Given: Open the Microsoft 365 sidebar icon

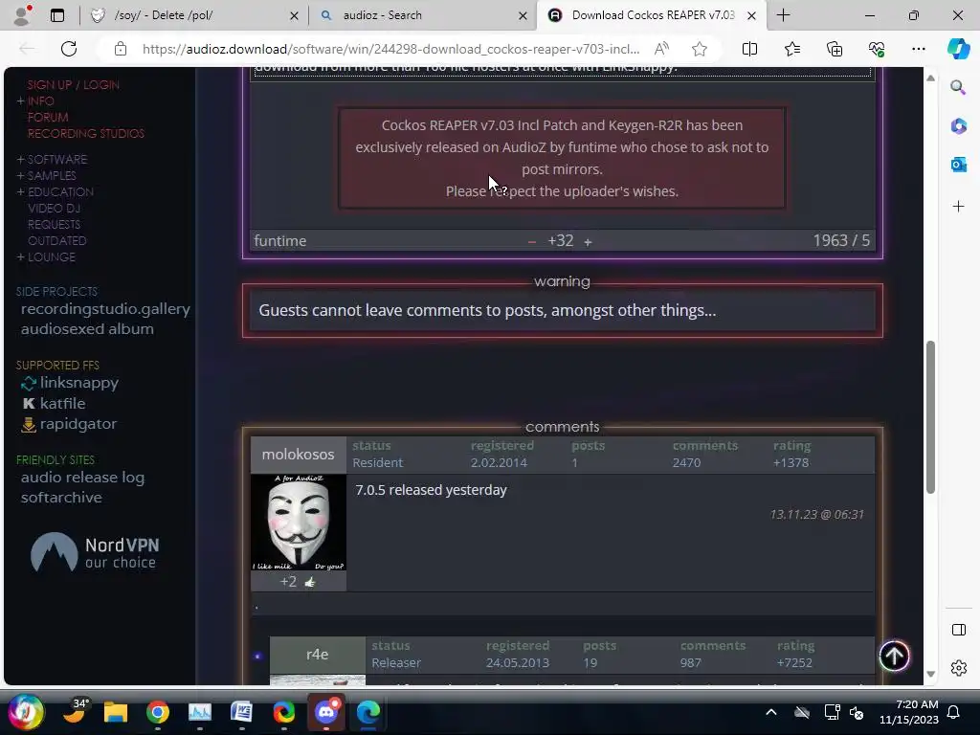Looking at the screenshot, I should [958, 126].
